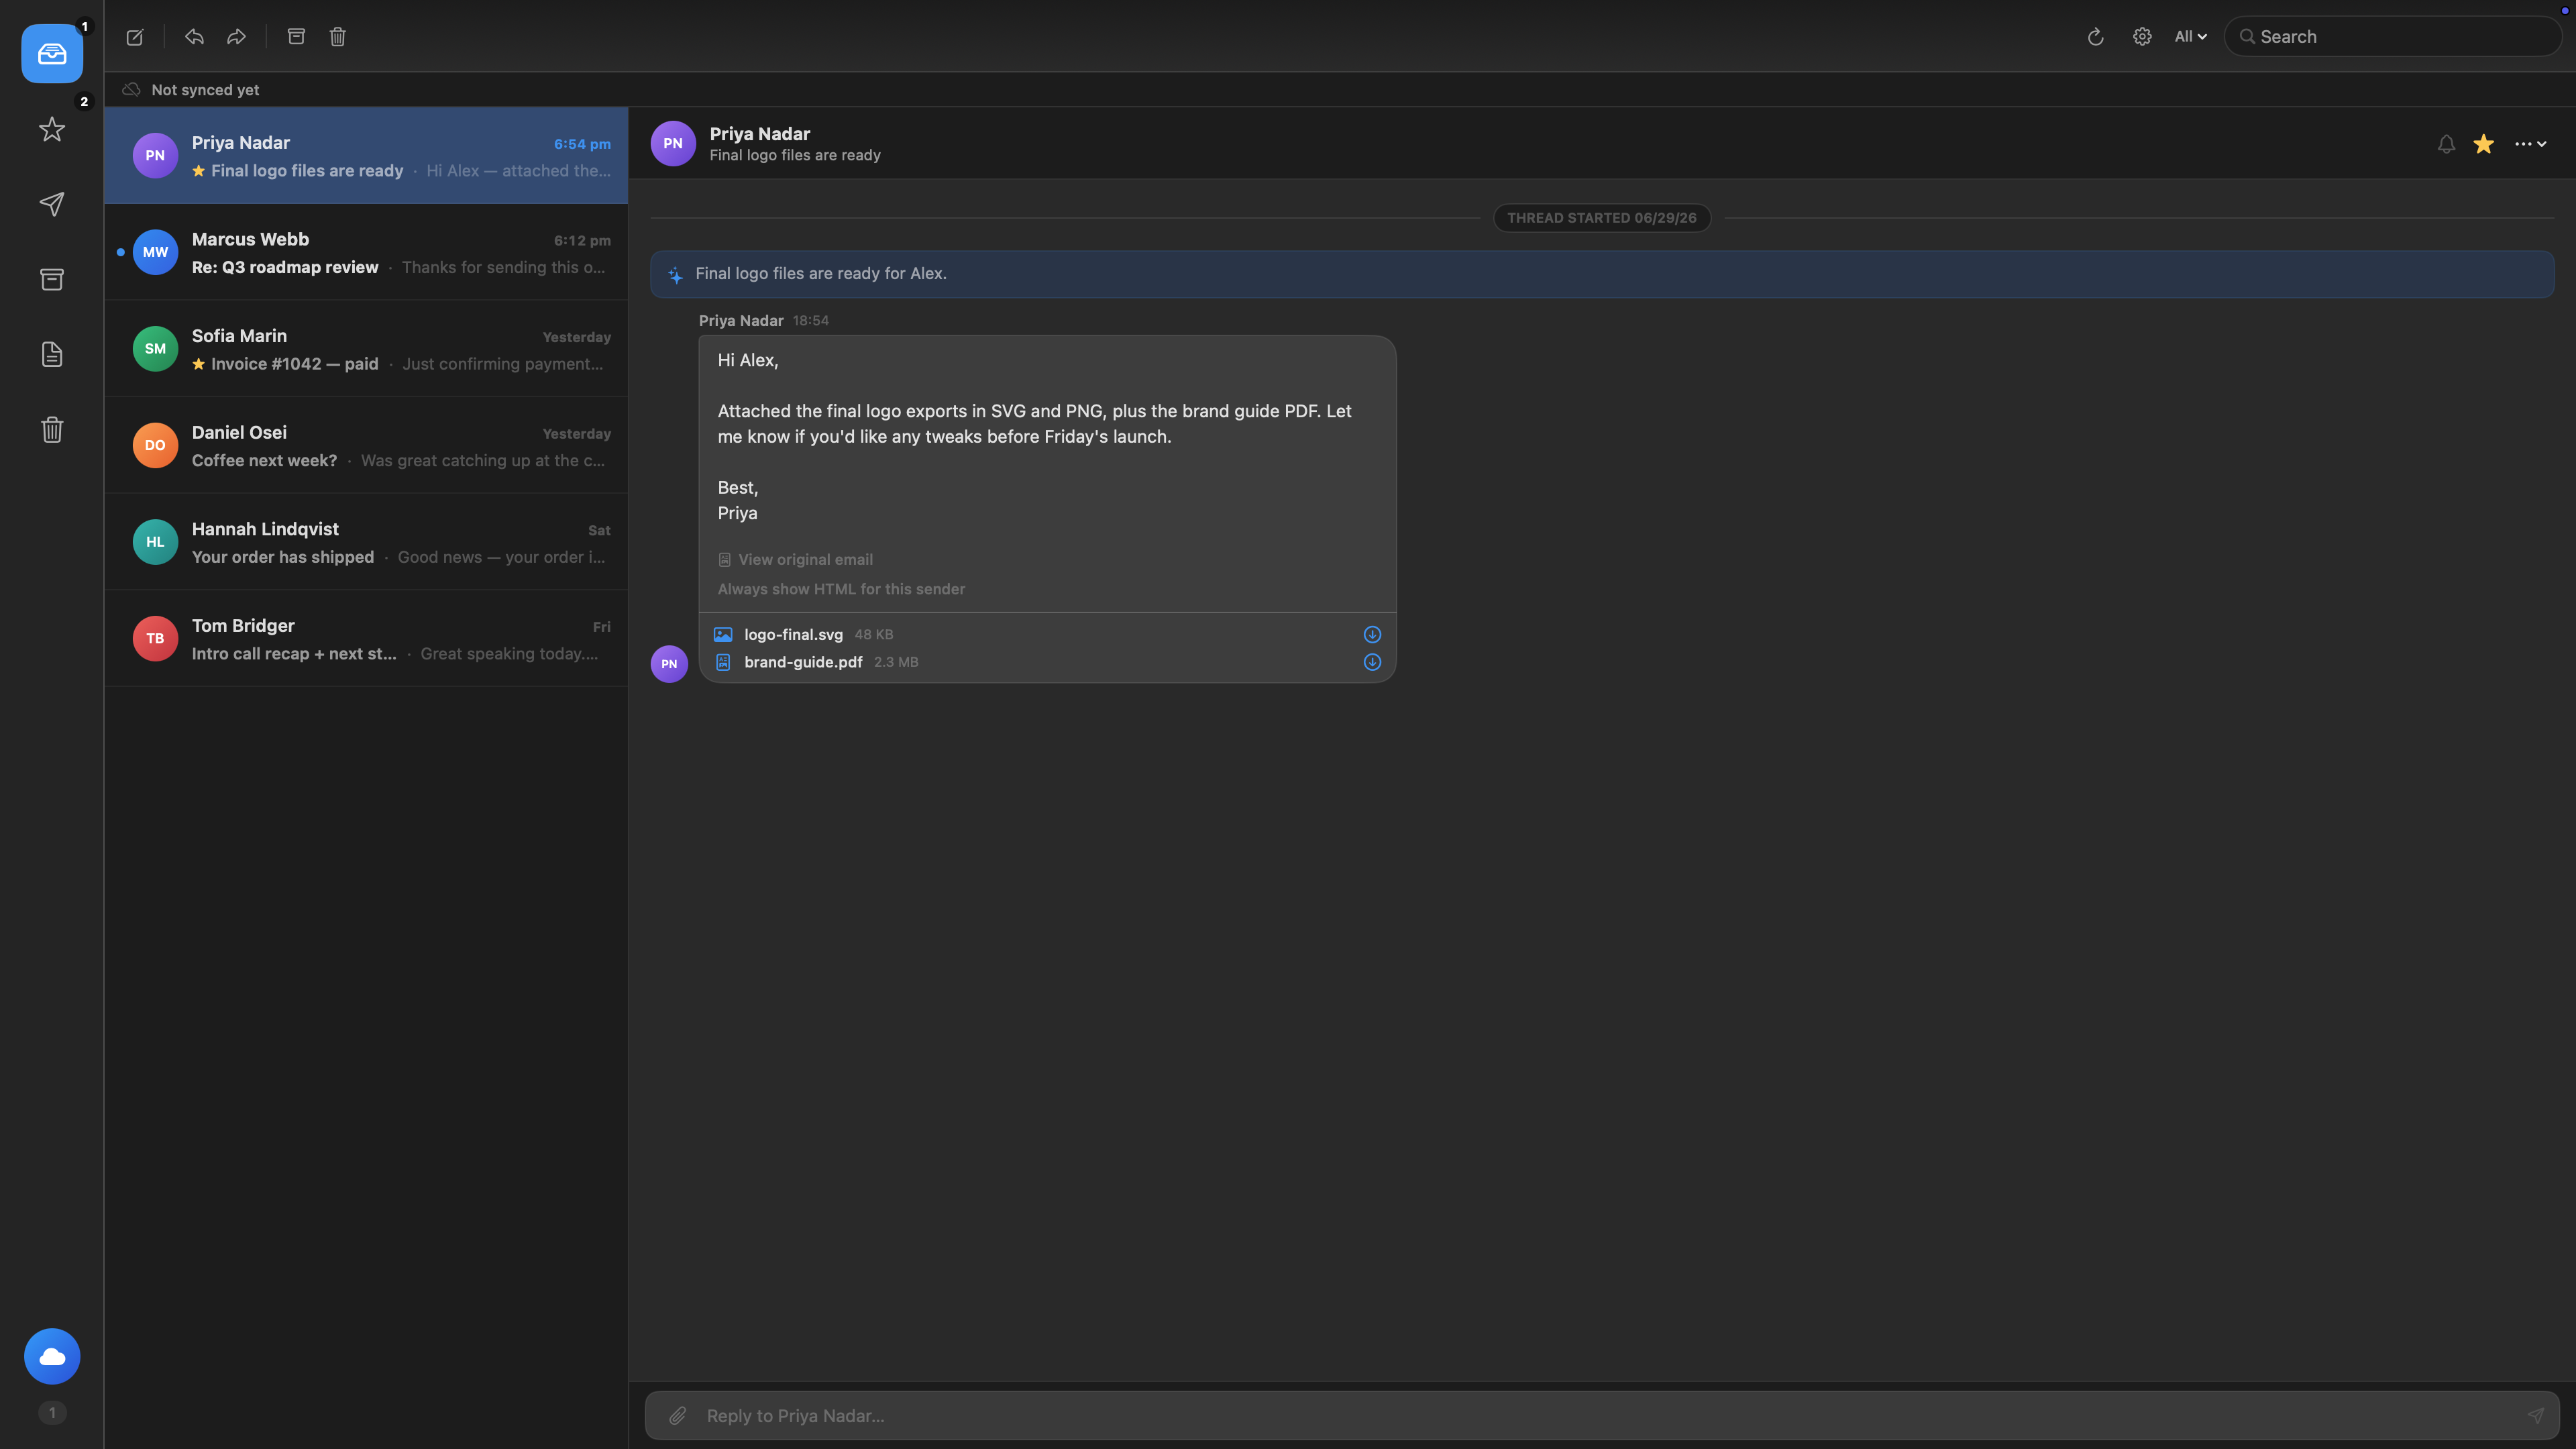Download brand-guide.pdf attachment
Viewport: 2576px width, 1449px height.
pyautogui.click(x=1372, y=662)
